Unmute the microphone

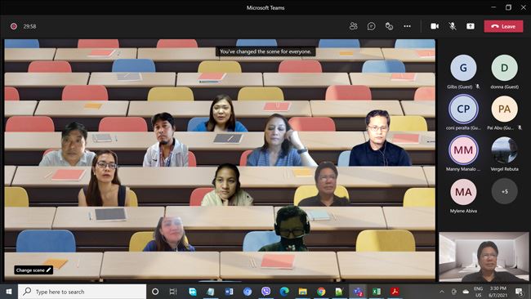(453, 26)
